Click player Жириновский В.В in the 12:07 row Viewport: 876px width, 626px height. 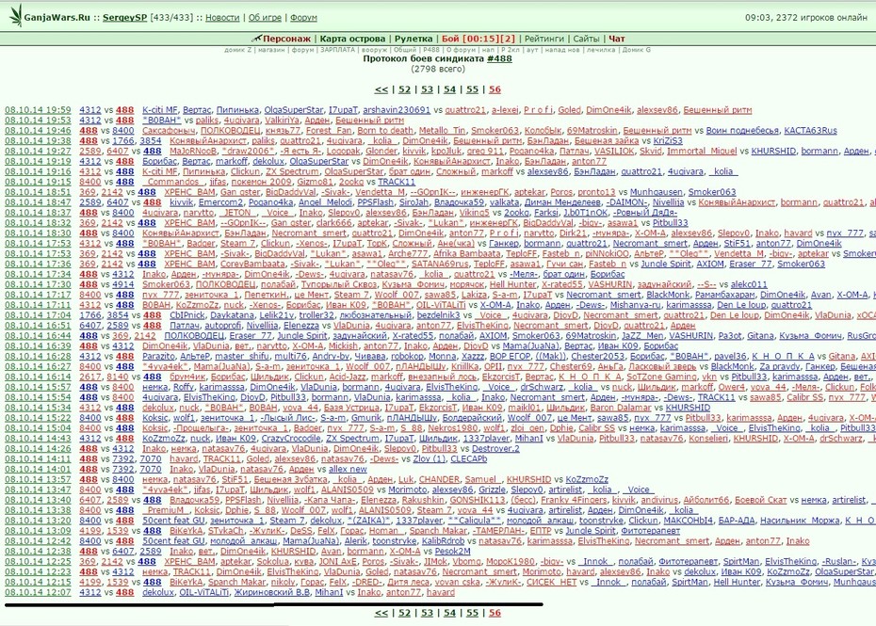(x=271, y=592)
